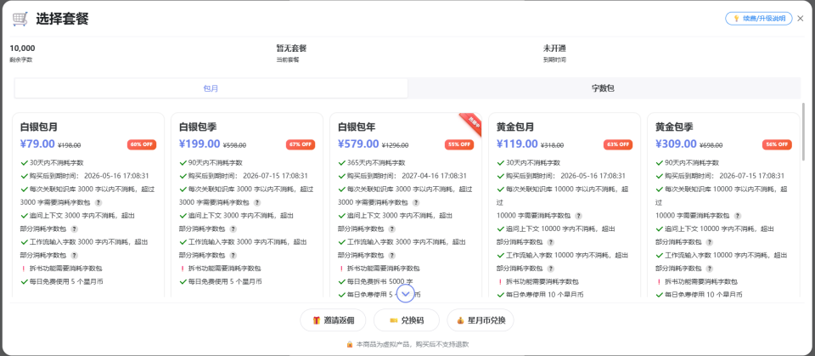
Task: Select the 白银包月 plan title
Action: (x=39, y=127)
